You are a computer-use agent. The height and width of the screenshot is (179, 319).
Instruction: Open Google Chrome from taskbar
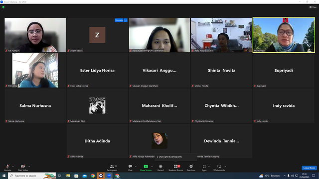[x=93, y=176]
